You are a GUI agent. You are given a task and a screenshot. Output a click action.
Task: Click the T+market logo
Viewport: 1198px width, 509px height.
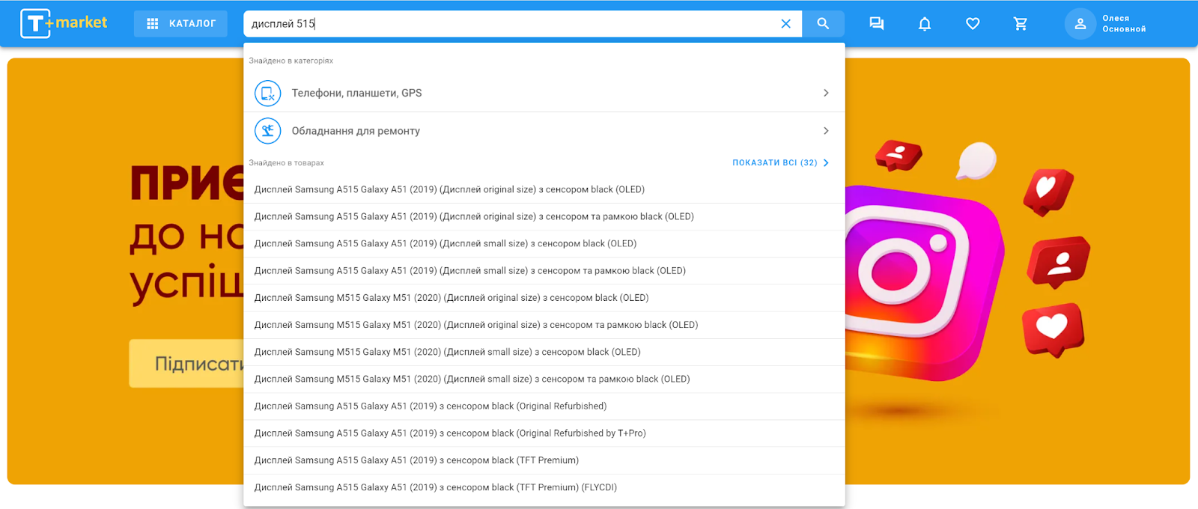(64, 23)
